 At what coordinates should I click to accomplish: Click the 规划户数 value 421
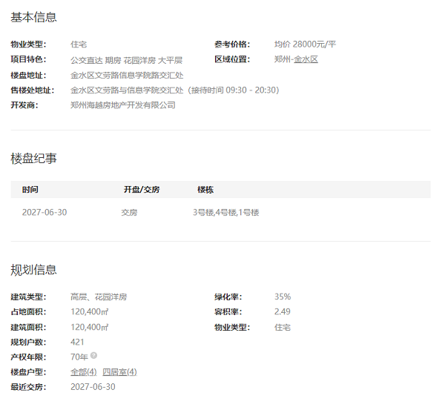[77, 342]
